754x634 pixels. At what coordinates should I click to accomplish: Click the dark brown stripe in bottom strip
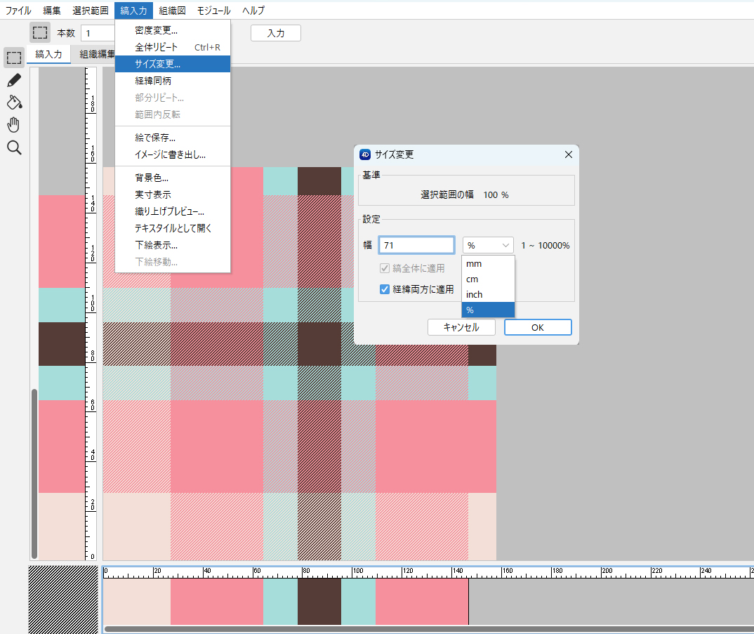point(319,601)
